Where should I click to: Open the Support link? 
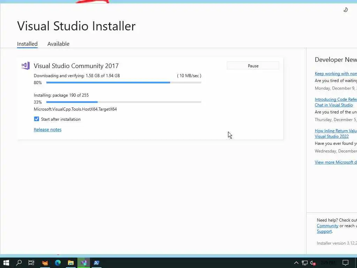point(324,231)
